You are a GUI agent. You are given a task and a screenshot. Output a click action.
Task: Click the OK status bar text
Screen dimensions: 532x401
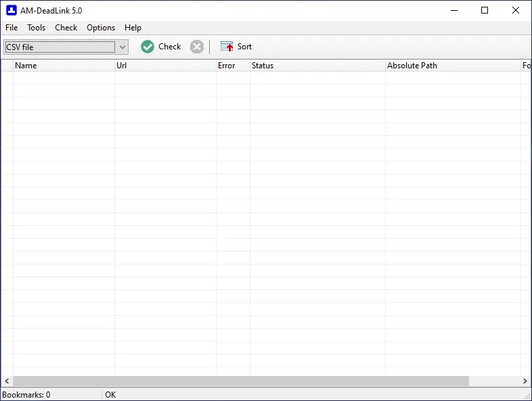tap(110, 394)
